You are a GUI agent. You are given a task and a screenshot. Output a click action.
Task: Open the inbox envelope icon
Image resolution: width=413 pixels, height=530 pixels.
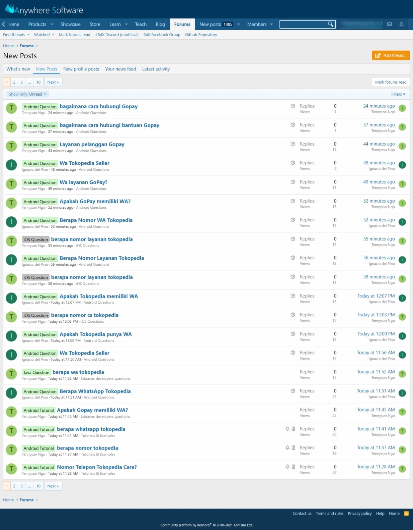[390, 24]
